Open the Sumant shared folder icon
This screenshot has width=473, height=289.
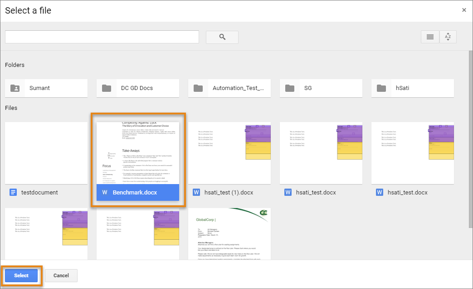[x=15, y=88]
